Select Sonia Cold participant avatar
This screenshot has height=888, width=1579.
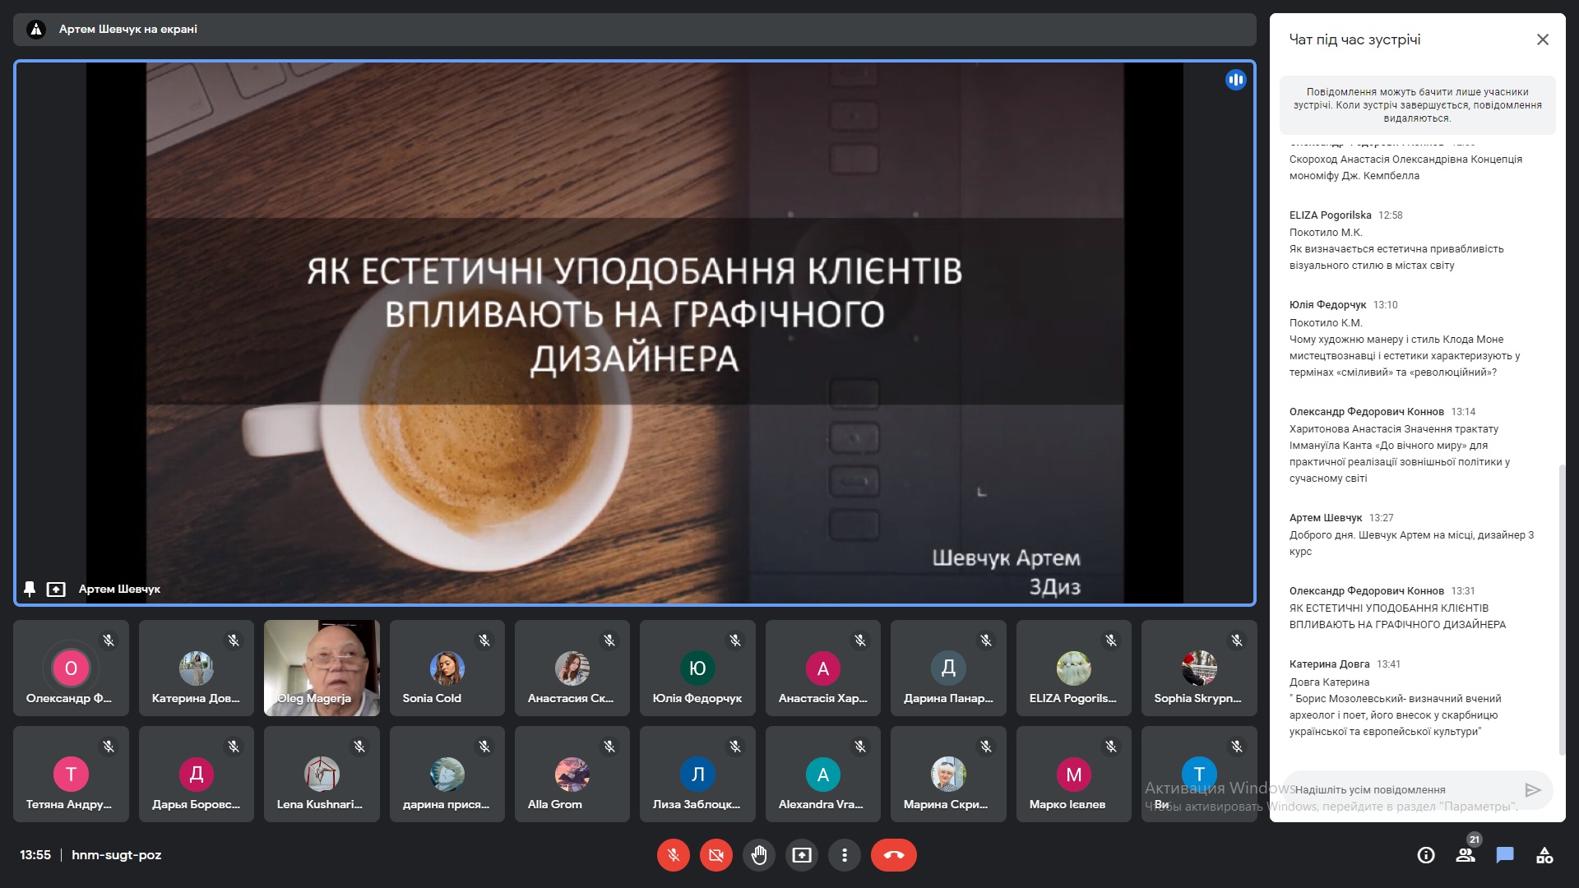click(x=447, y=668)
